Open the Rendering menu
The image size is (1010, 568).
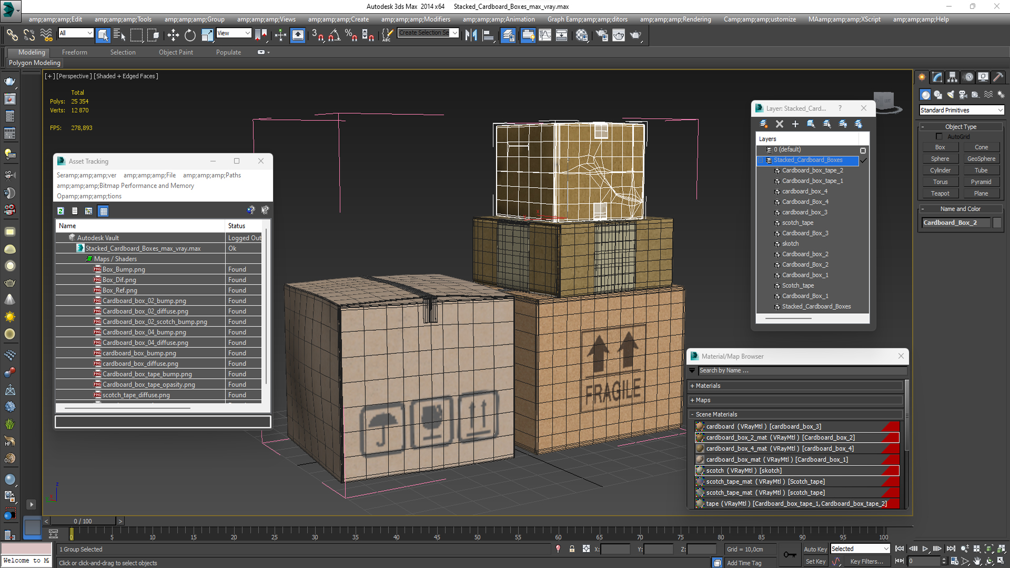[675, 19]
